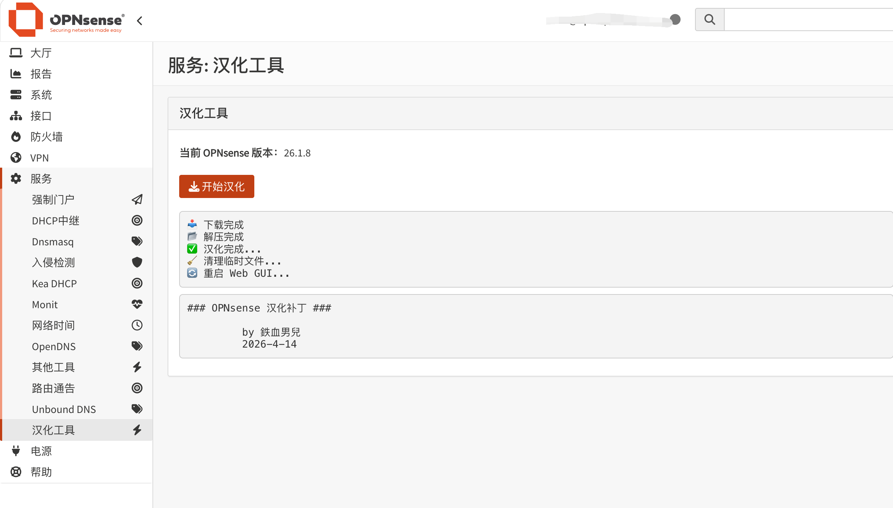Click the shield icon for 入侵检测
Viewport: 893px width, 508px height.
(x=137, y=262)
